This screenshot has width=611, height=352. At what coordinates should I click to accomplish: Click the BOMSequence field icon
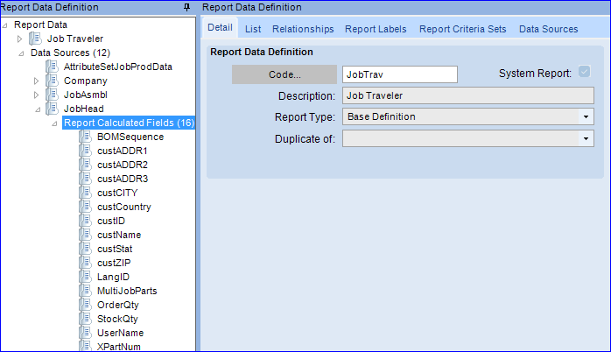[86, 137]
